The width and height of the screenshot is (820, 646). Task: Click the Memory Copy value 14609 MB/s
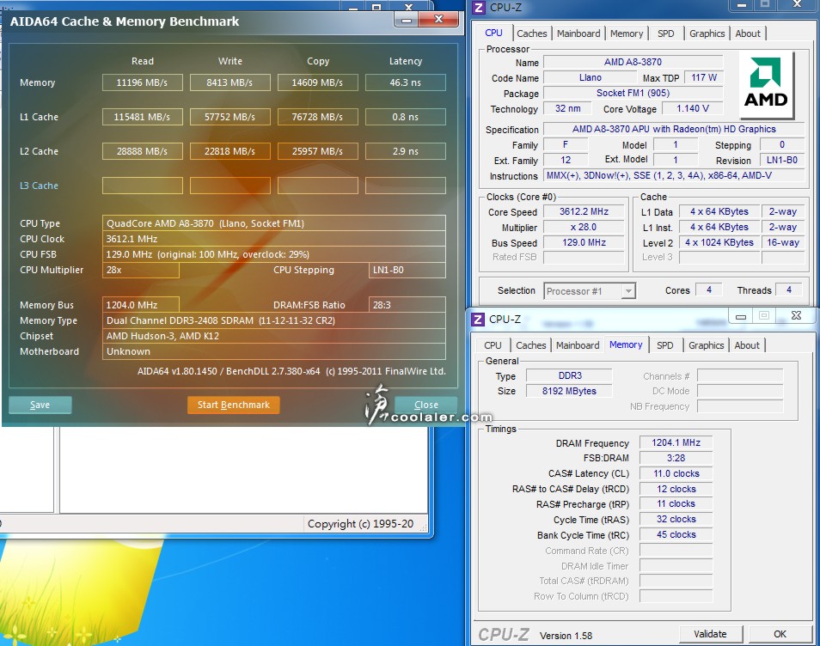pyautogui.click(x=317, y=82)
